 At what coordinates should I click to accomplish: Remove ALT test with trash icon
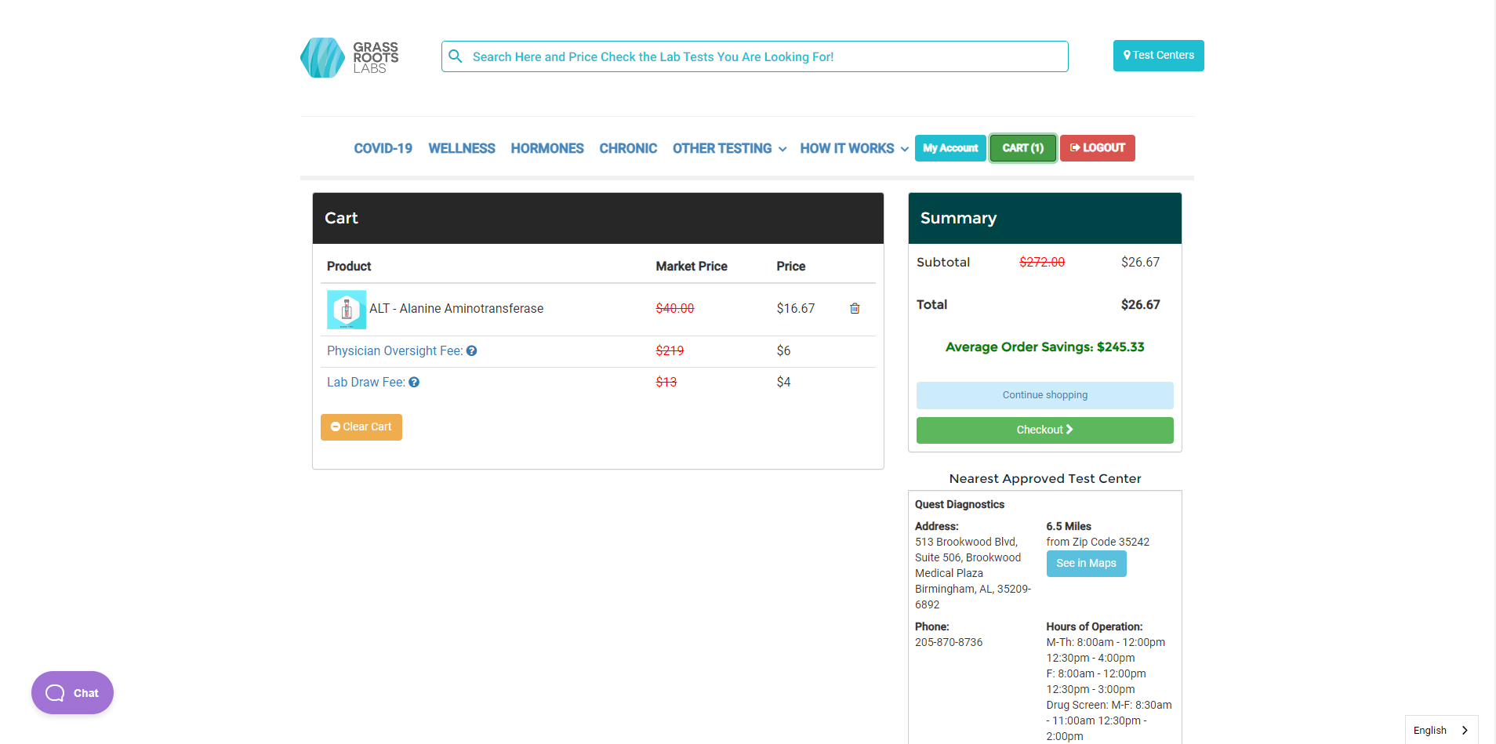855,309
